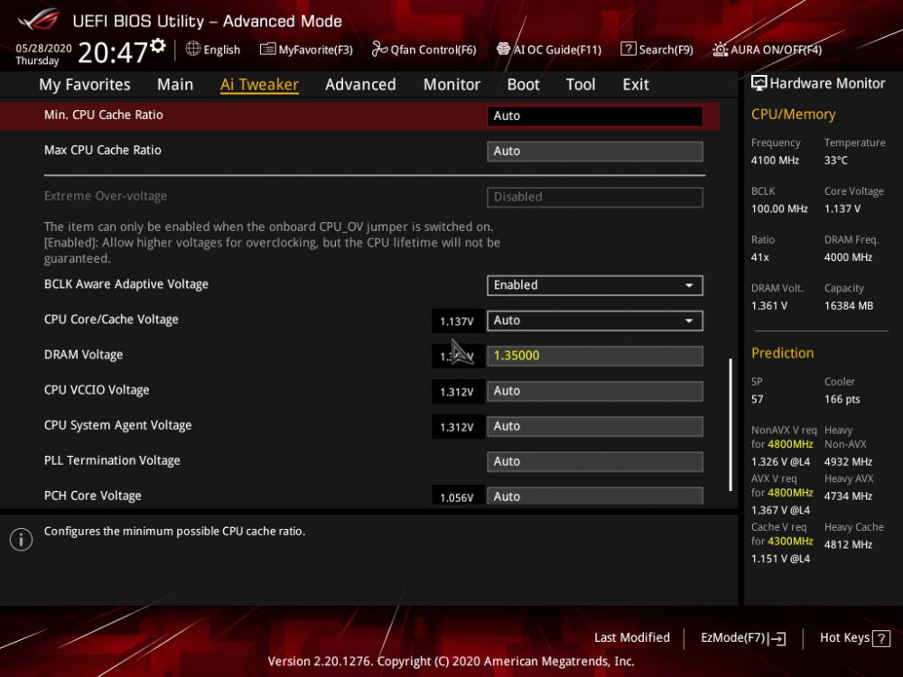Image resolution: width=903 pixels, height=677 pixels.
Task: Click the globe language icon
Action: tap(193, 49)
